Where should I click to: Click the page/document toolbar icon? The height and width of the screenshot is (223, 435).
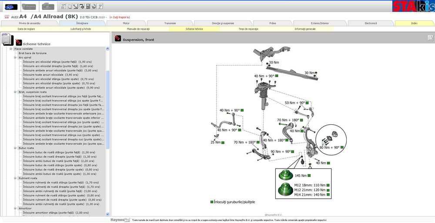69,6
